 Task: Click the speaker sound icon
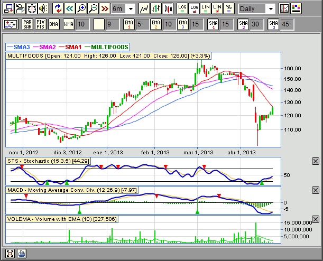coord(43,8)
